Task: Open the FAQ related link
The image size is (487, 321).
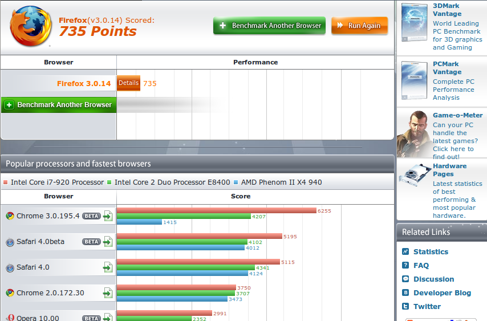Action: [421, 266]
